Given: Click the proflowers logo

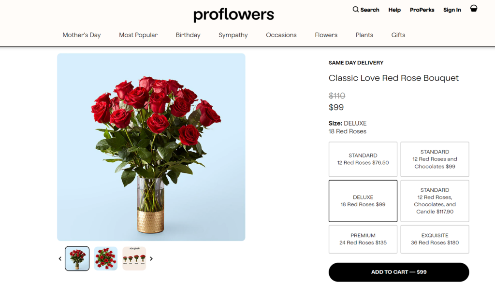Looking at the screenshot, I should pyautogui.click(x=233, y=15).
